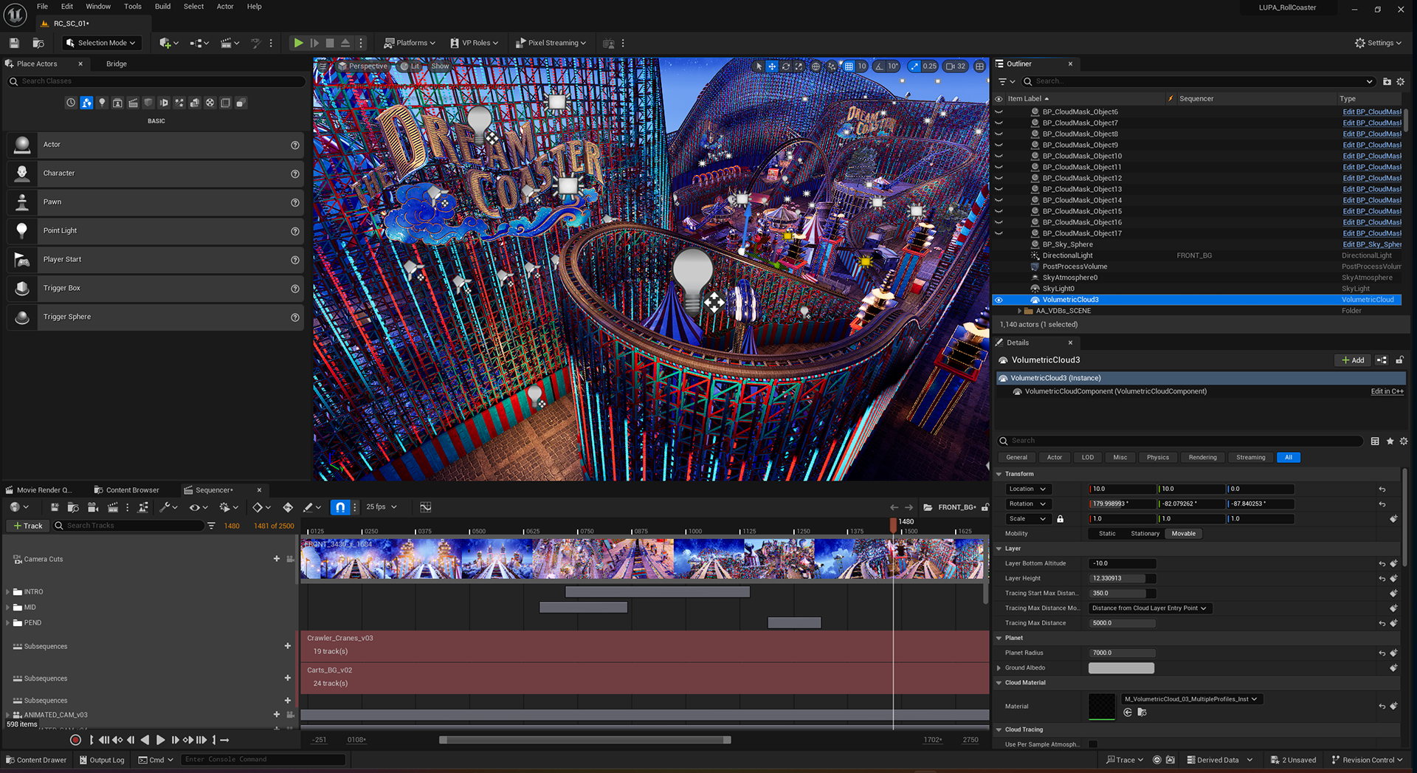Toggle the viewport layout maximize icon

pos(979,66)
